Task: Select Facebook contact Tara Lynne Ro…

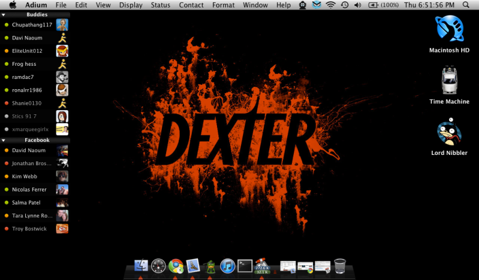Action: coord(35,215)
